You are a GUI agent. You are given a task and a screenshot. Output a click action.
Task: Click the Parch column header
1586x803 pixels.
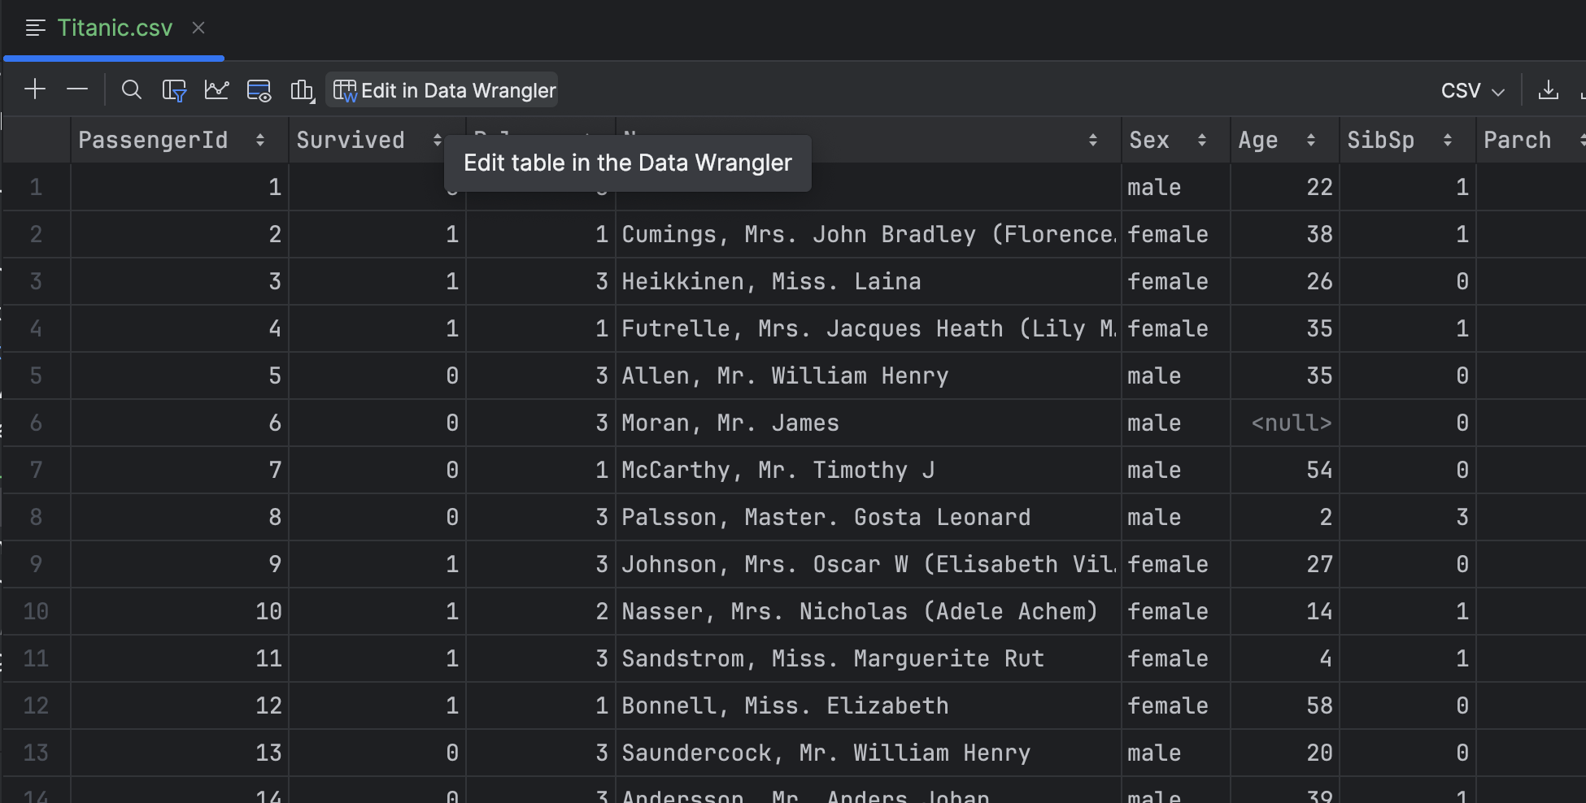[x=1517, y=141]
